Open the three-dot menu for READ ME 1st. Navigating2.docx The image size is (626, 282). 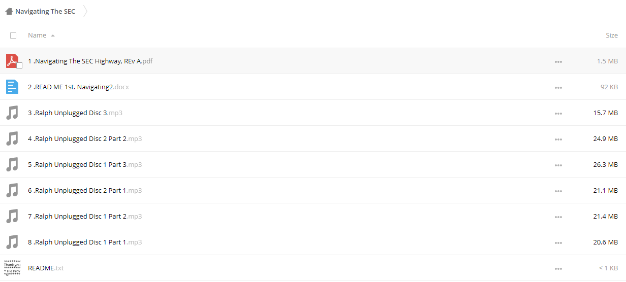click(558, 87)
